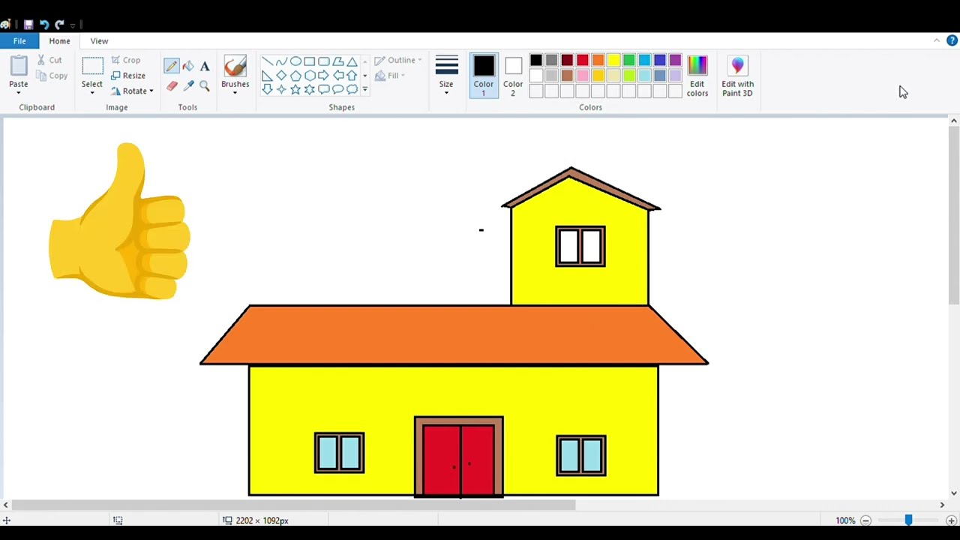
Task: Collapse the ribbon with the chevron
Action: (x=937, y=40)
